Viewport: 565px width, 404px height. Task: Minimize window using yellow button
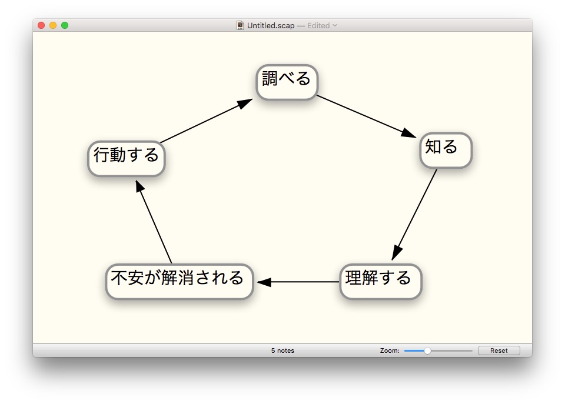tap(53, 25)
